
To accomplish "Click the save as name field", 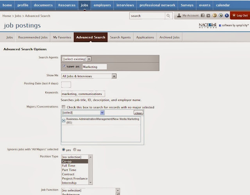I will tap(95, 67).
